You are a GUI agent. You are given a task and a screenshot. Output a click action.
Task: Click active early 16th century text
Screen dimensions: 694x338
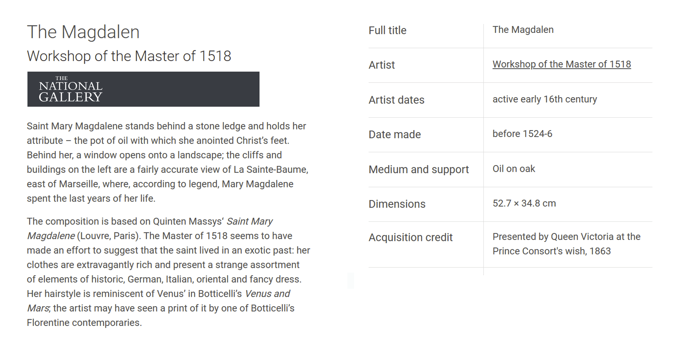[545, 99]
